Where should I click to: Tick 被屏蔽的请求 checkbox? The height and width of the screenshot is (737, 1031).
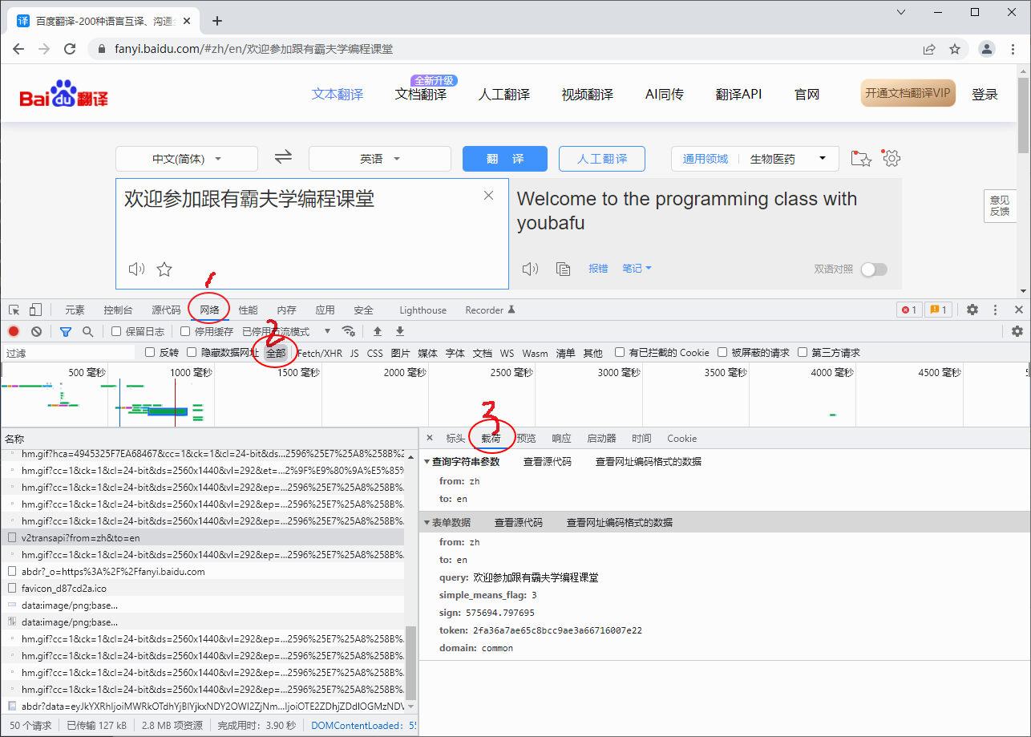click(x=722, y=352)
